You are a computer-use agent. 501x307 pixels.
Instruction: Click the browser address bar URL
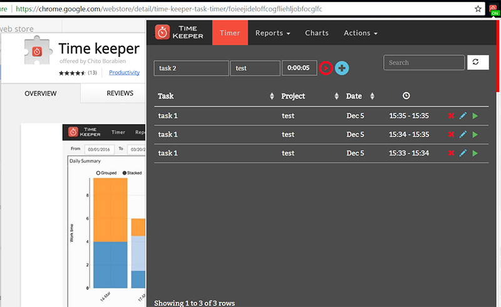(x=169, y=9)
